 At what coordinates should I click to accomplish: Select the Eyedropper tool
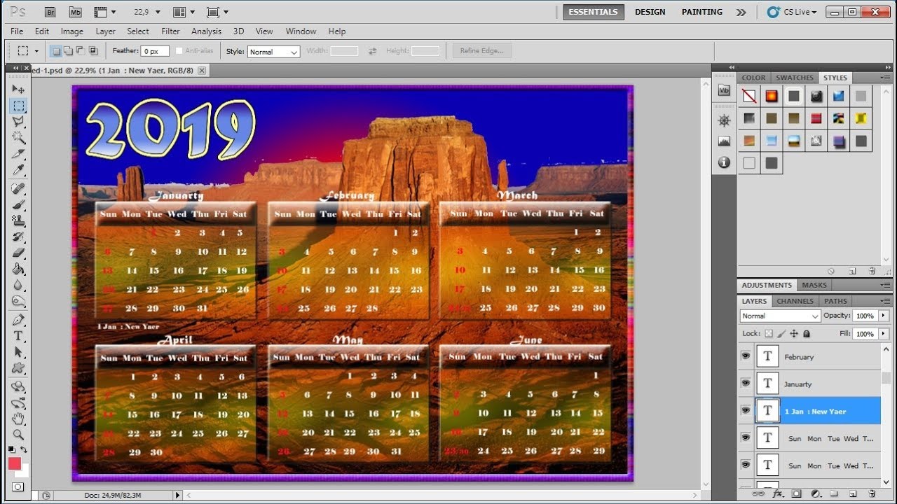click(18, 170)
